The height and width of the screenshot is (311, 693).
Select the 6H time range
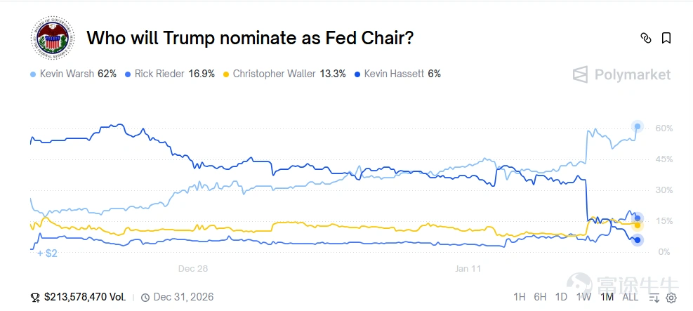coord(540,297)
